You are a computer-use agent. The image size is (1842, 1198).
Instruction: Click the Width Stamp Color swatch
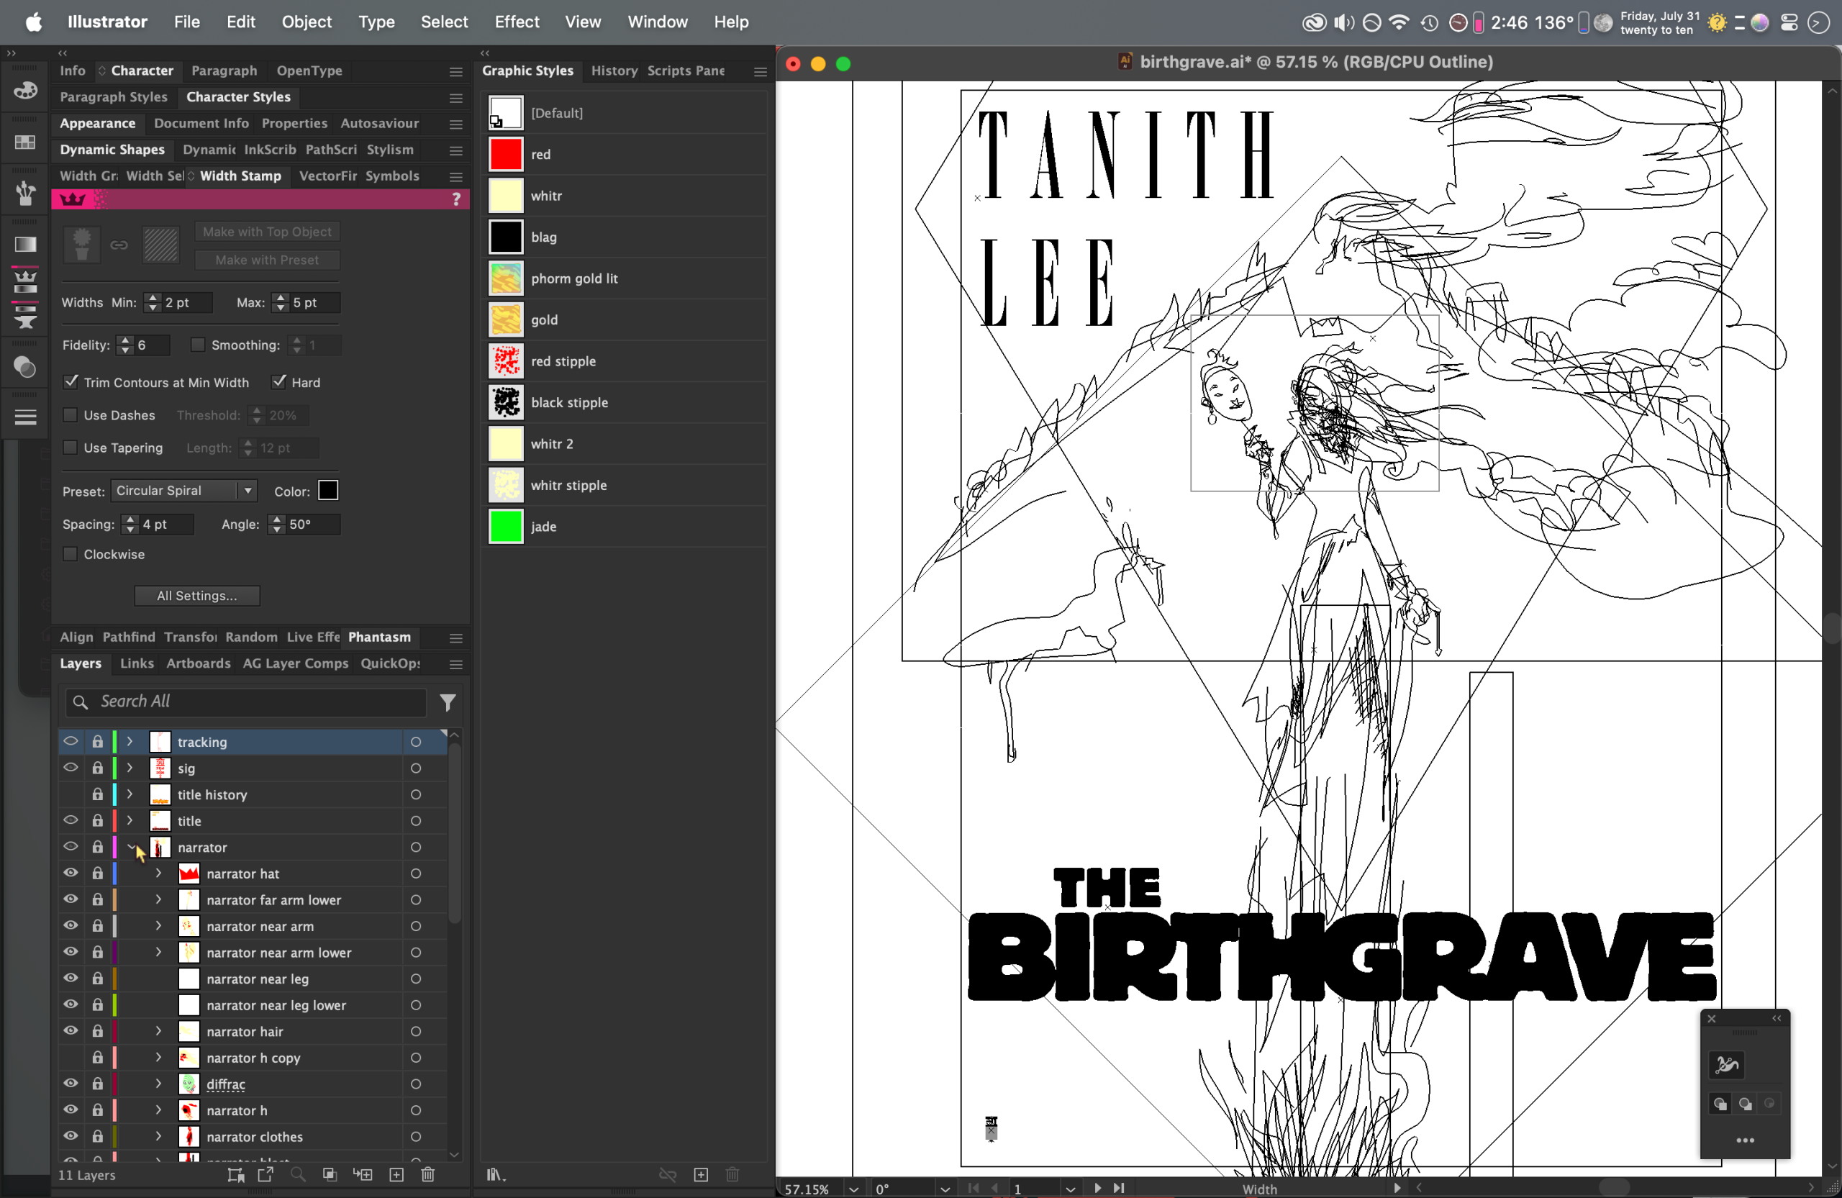(328, 491)
